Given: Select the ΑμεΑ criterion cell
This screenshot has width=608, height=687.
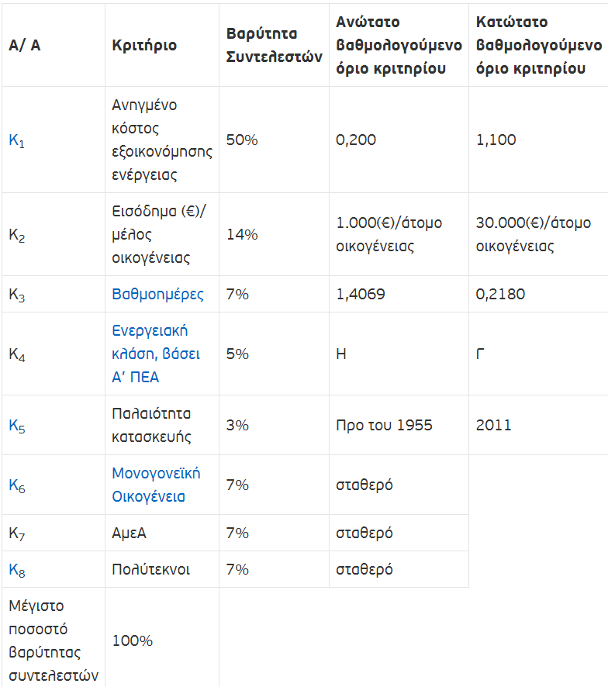Looking at the screenshot, I should [130, 533].
